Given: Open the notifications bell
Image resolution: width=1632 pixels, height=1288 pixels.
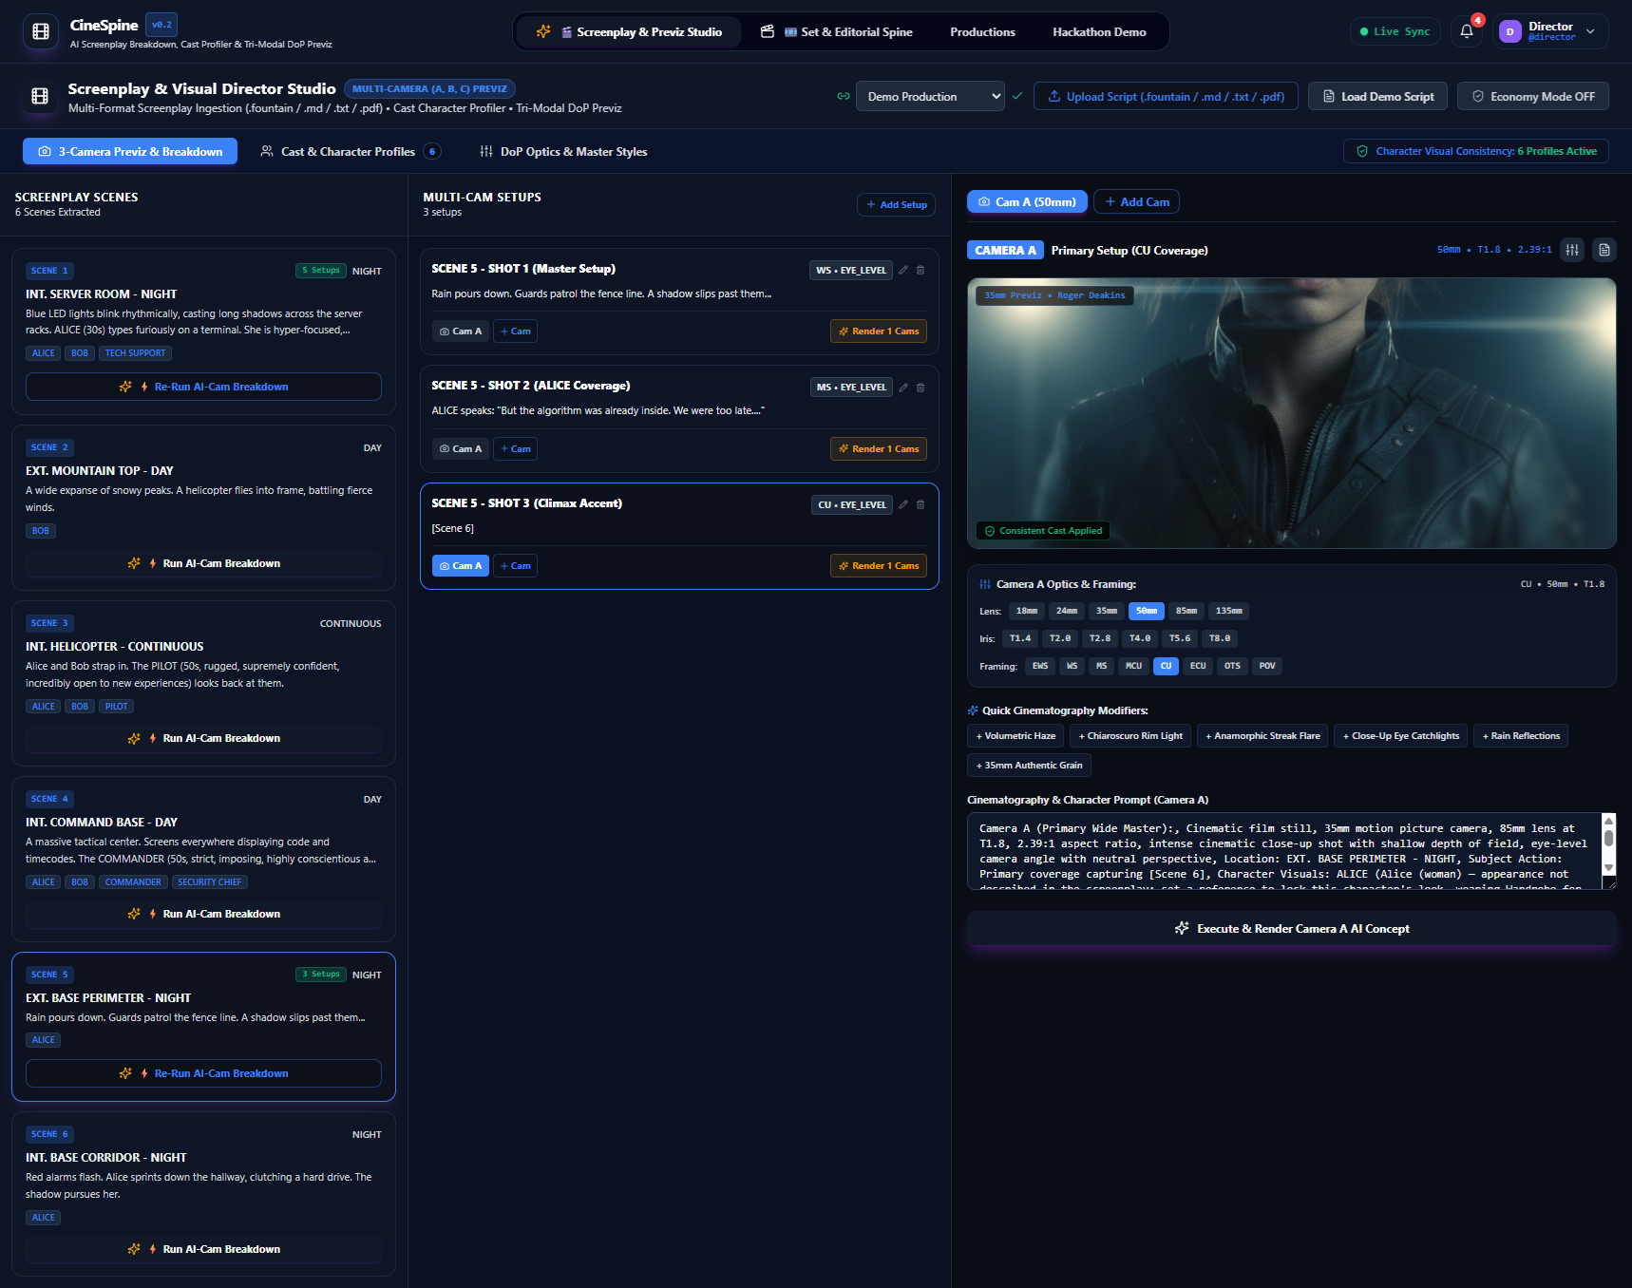Looking at the screenshot, I should 1467,31.
